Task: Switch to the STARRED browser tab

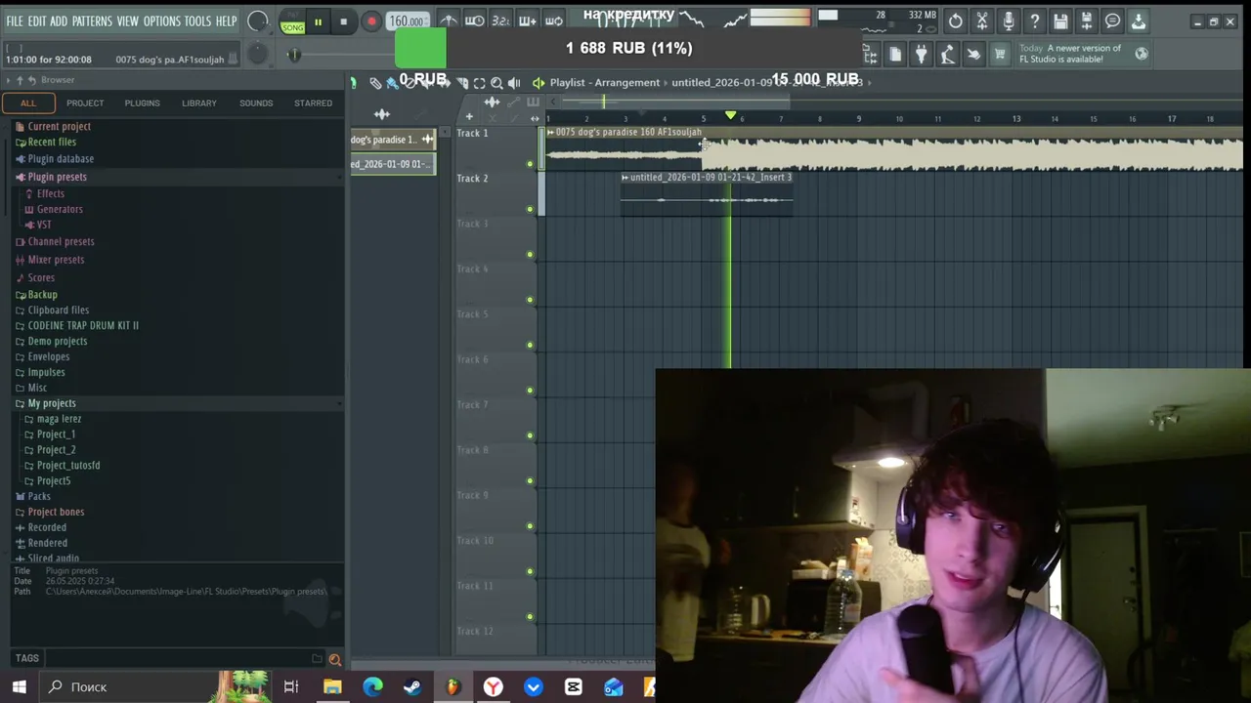Action: pyautogui.click(x=313, y=103)
